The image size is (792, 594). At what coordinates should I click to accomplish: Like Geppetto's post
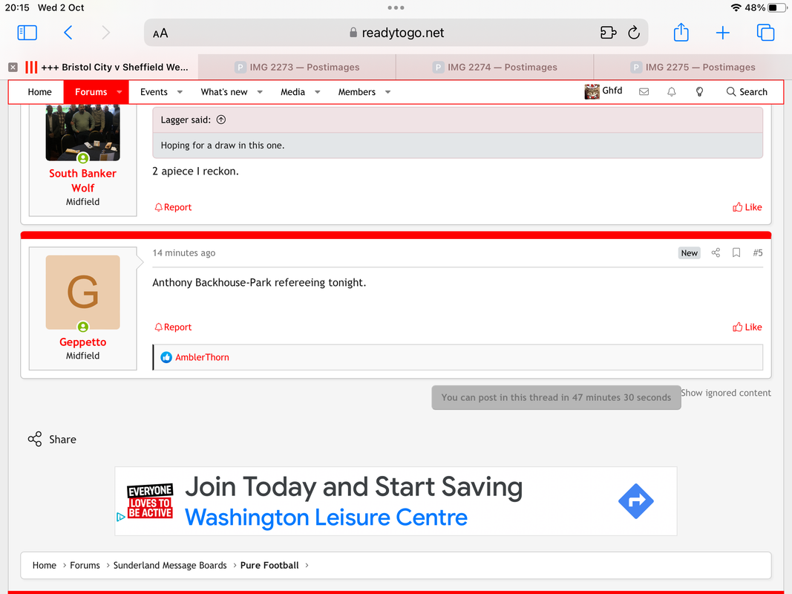coord(747,327)
